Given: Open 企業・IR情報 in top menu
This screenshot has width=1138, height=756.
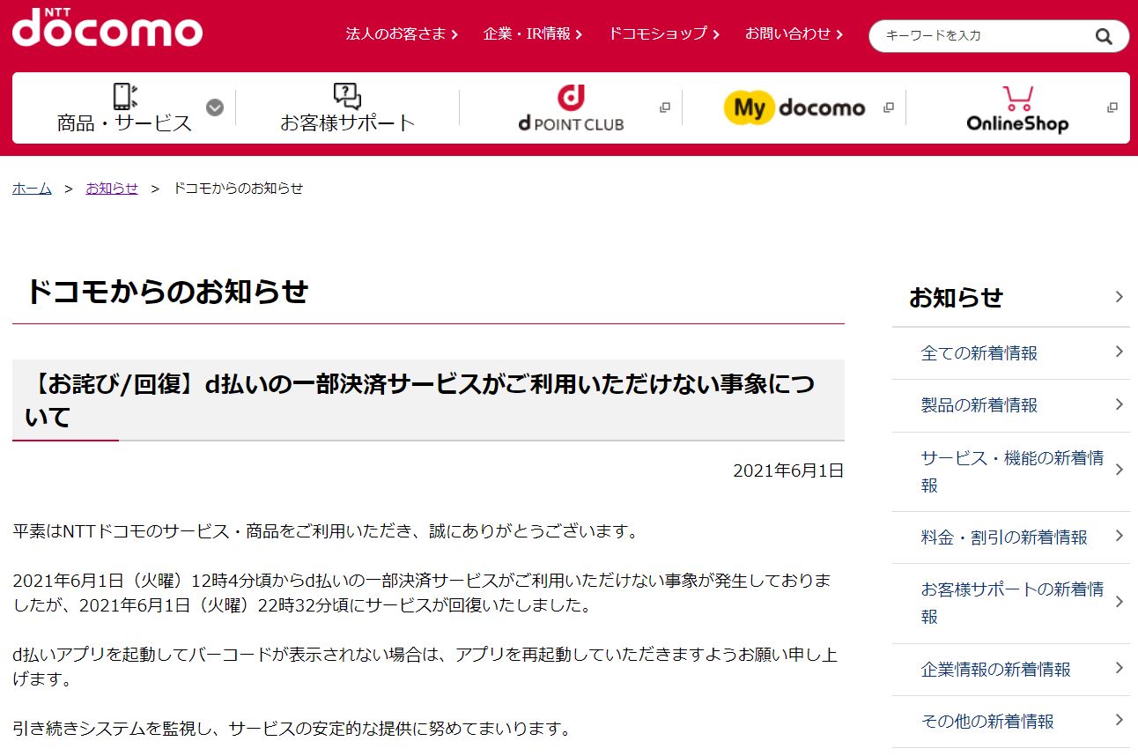Looking at the screenshot, I should 527,34.
